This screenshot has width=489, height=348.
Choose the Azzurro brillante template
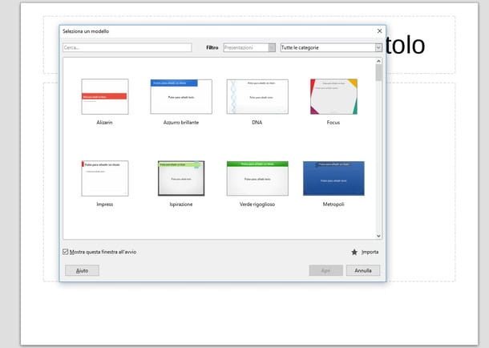[180, 97]
